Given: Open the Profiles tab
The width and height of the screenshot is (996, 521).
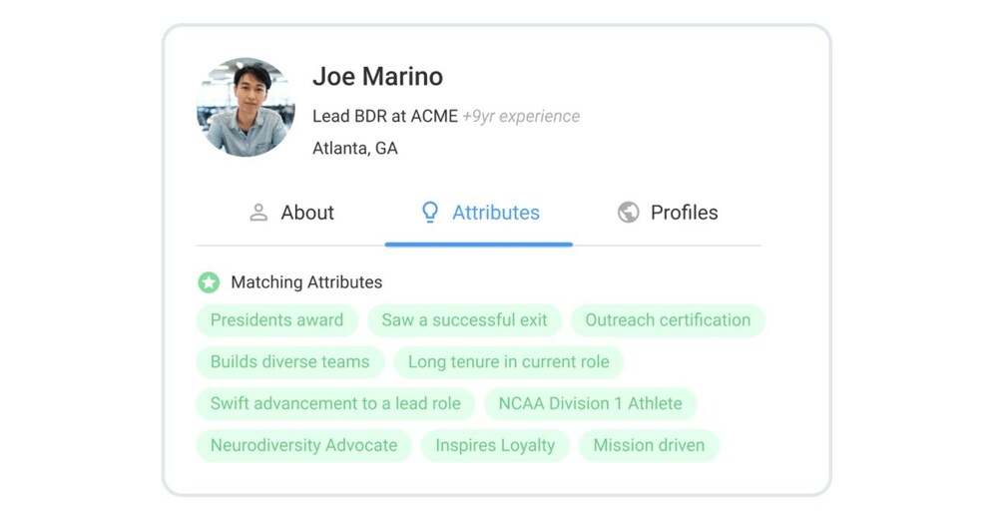Looking at the screenshot, I should click(667, 213).
